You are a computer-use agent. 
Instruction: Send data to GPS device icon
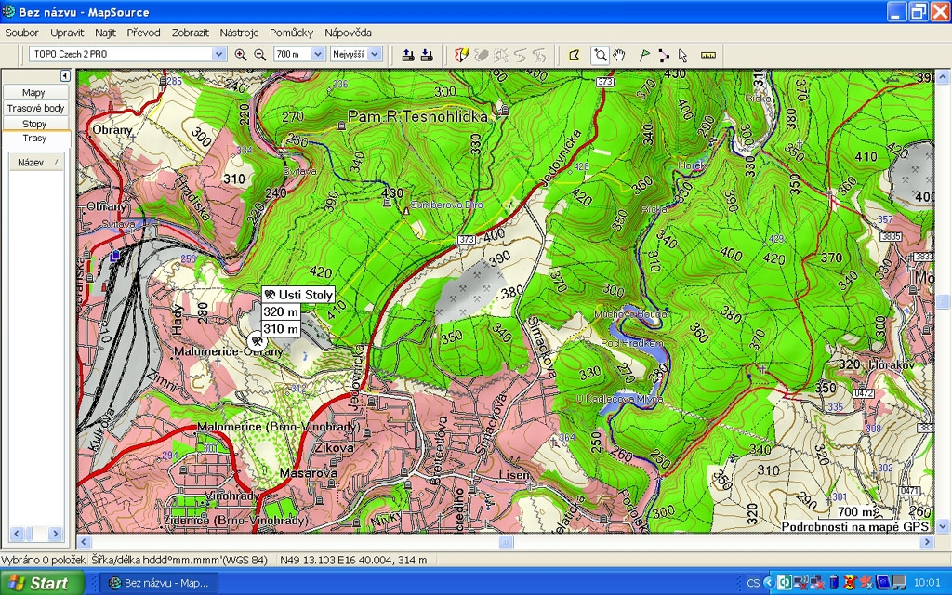(x=409, y=55)
